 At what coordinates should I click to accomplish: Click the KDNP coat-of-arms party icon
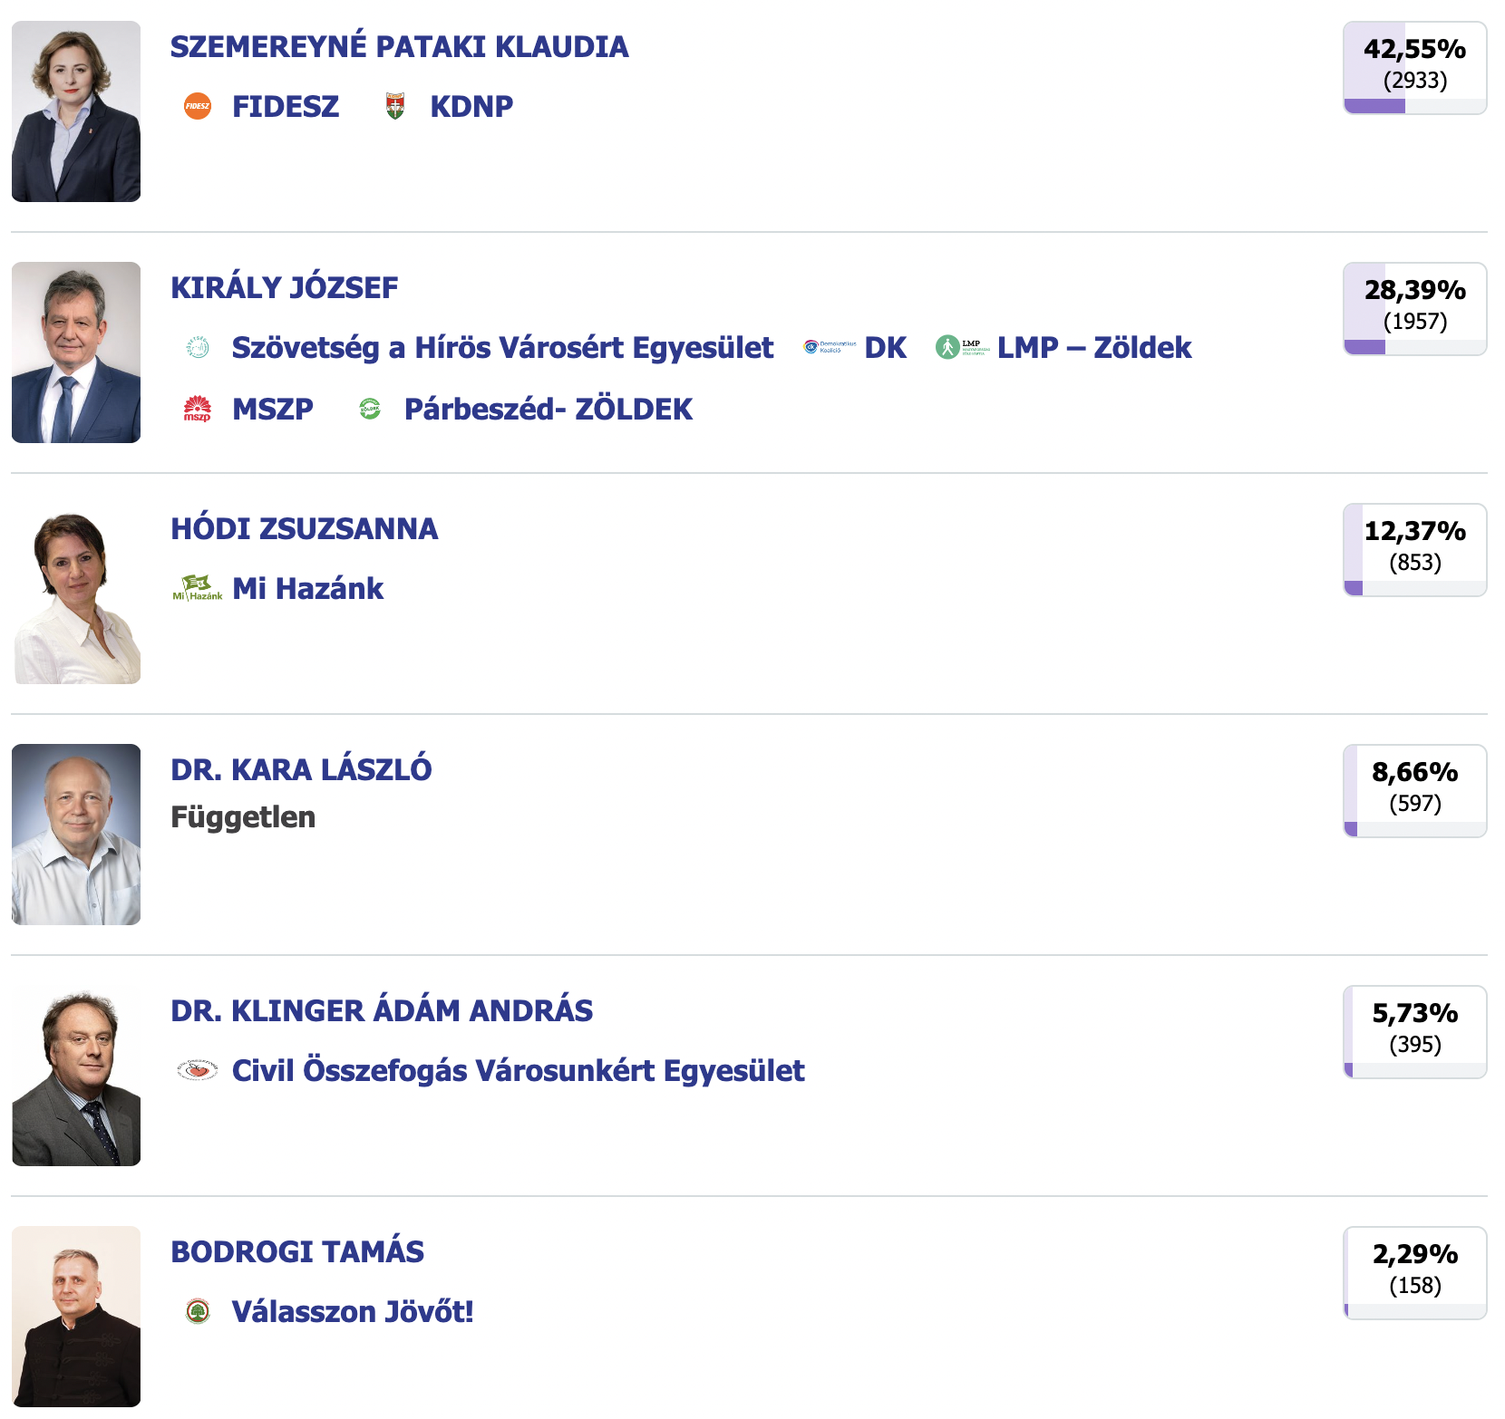click(394, 106)
